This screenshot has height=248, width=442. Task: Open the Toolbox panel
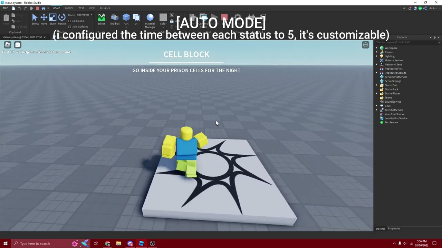[115, 20]
